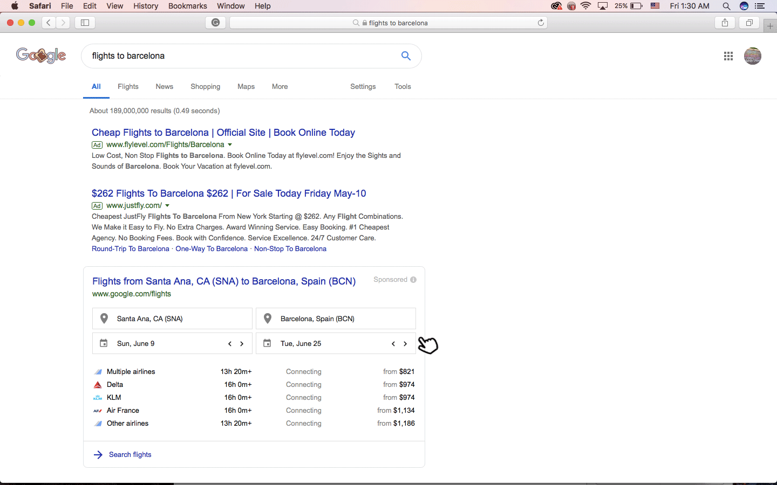The height and width of the screenshot is (485, 777).
Task: Click the Grammarly extension icon in toolbar
Action: click(x=216, y=23)
